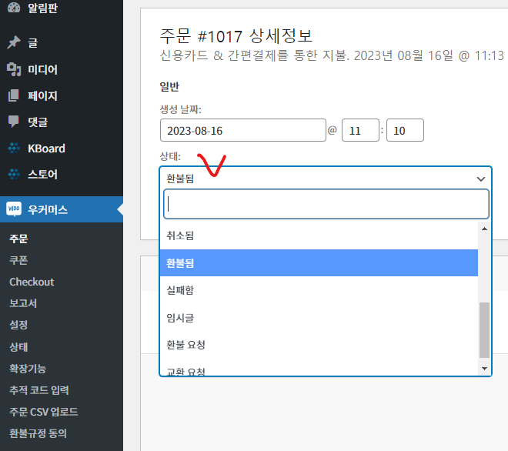Click the dropdown list scroll-down arrow
Viewport: 508px width, 451px height.
click(484, 369)
